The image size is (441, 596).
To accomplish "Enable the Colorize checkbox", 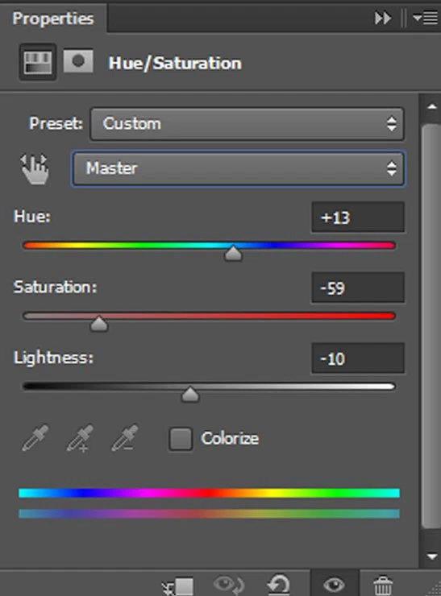I will click(x=181, y=439).
